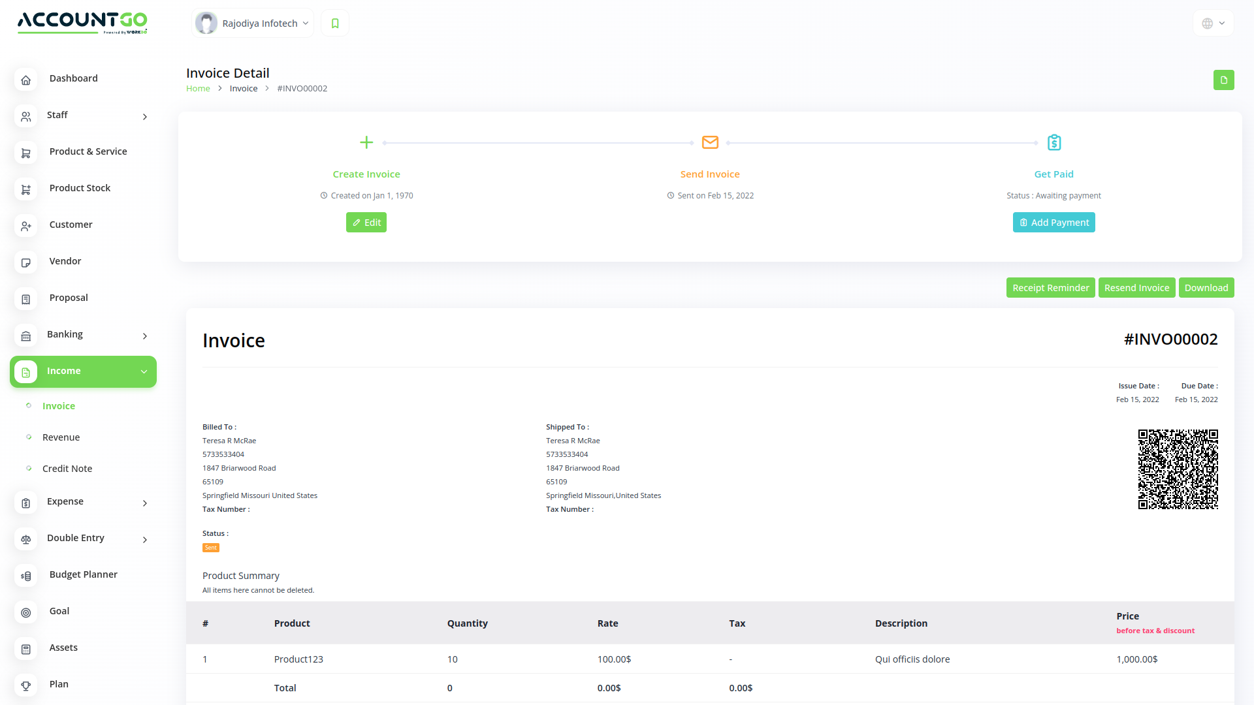Expand the Staff section
Viewport: 1254px width, 705px height.
[83, 116]
